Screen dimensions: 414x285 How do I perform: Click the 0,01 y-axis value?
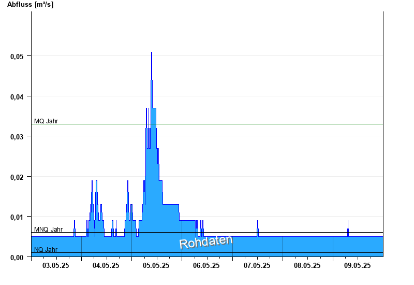pos(17,217)
